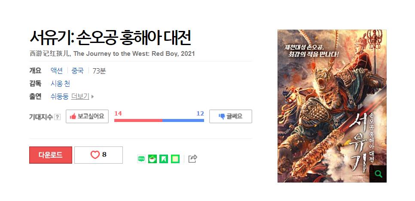Click the yellow memo note share icon
The height and width of the screenshot is (201, 415).
(175, 158)
